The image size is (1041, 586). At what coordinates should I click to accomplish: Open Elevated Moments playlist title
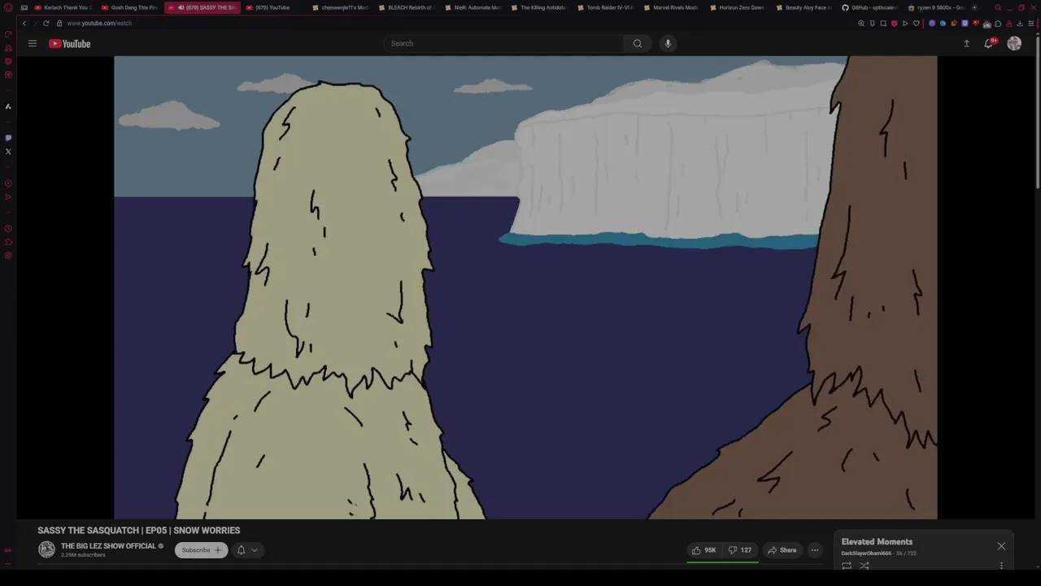[877, 542]
